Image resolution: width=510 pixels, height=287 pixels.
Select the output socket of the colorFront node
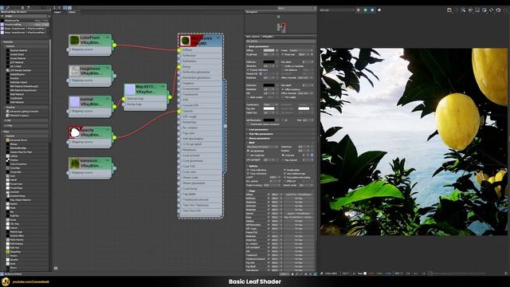click(114, 45)
